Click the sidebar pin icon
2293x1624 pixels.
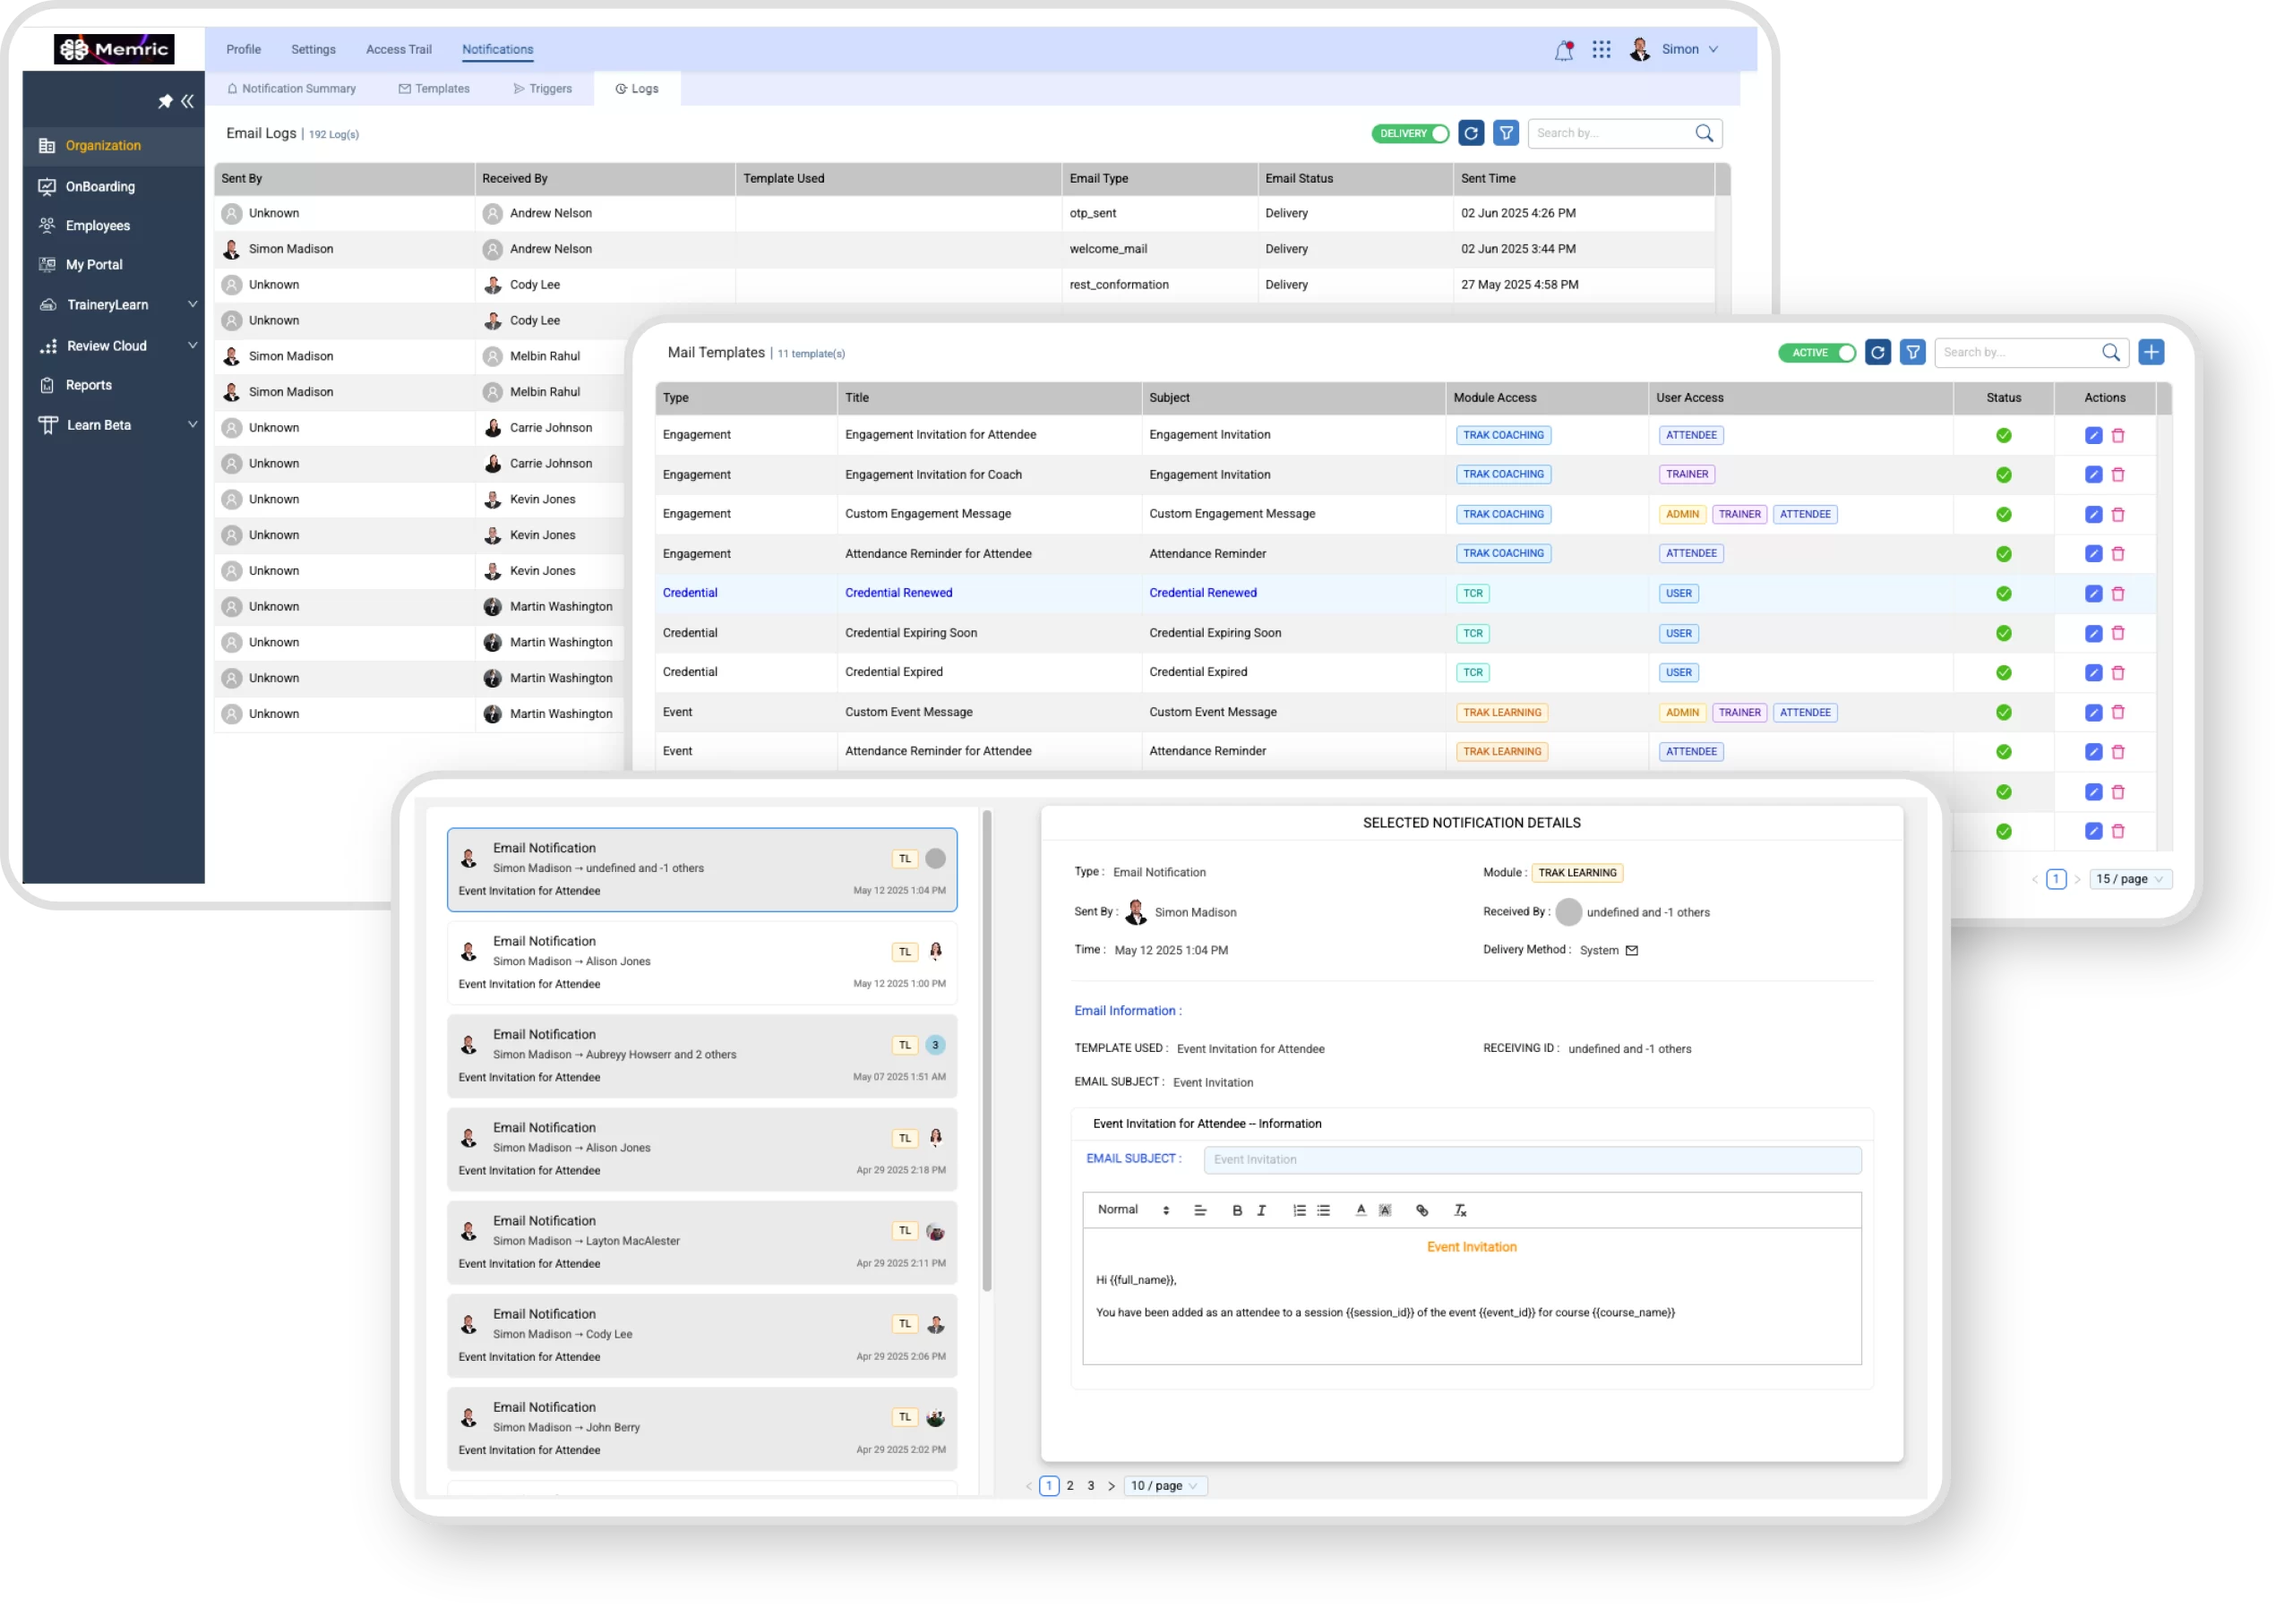coord(165,101)
